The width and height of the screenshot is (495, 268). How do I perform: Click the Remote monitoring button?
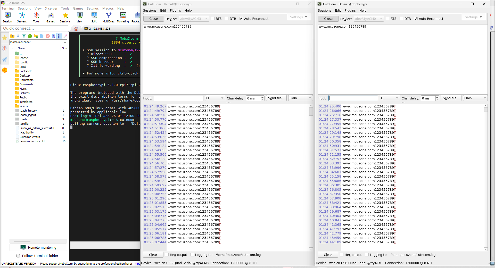(38, 247)
